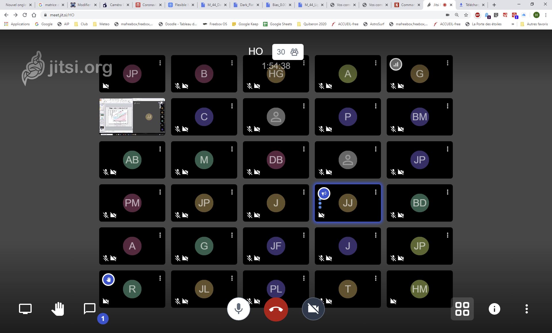The width and height of the screenshot is (552, 333).
Task: Click the M participant avatar
Action: (x=204, y=160)
